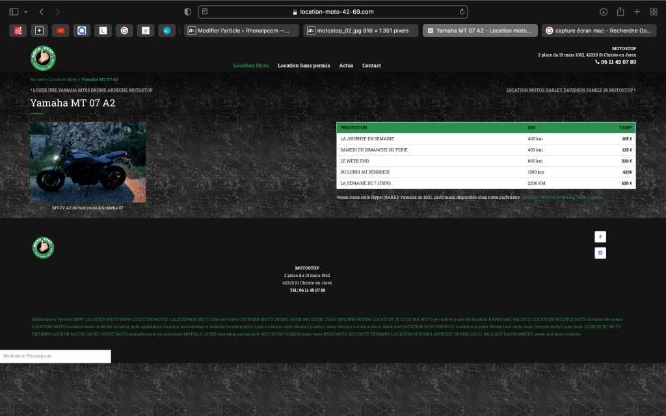Click the footer Moto Stop logo
Image resolution: width=666 pixels, height=416 pixels.
43,248
